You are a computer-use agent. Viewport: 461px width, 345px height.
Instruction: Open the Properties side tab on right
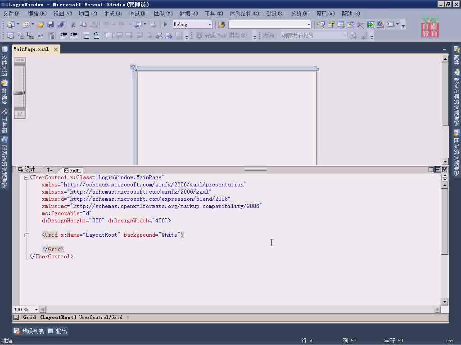point(456,56)
